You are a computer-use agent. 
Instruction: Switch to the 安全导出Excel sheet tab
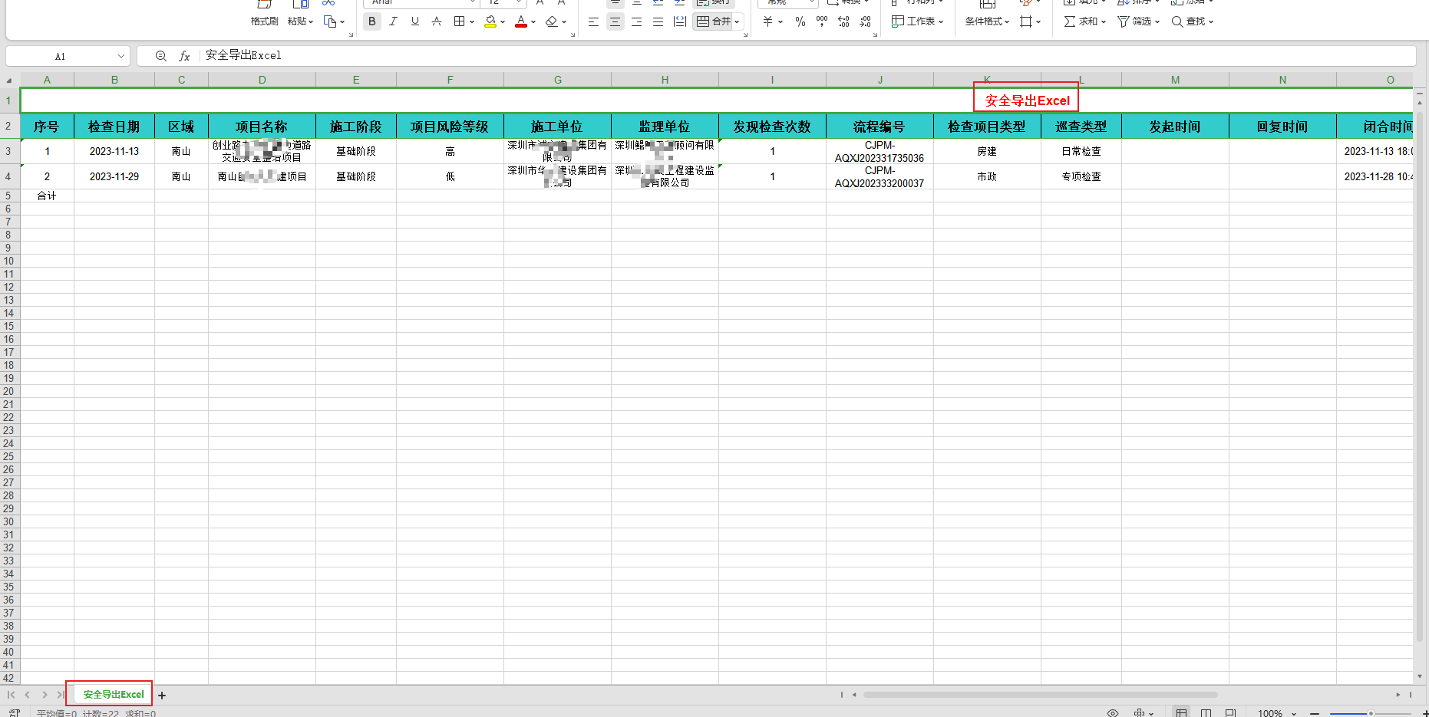(114, 695)
